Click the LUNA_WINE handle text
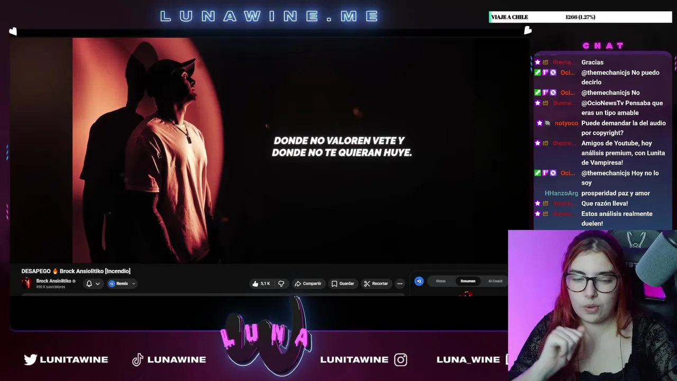This screenshot has width=677, height=381. point(468,359)
